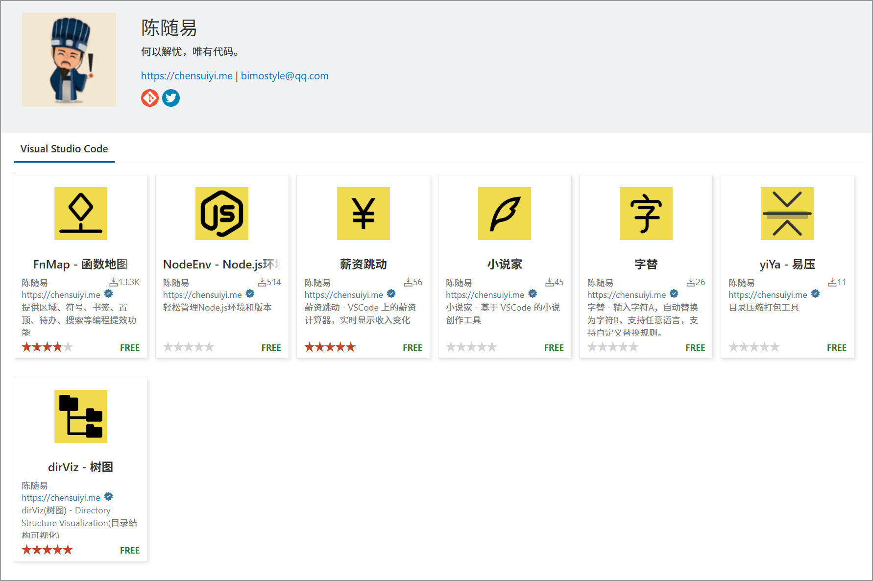Viewport: 873px width, 581px height.
Task: Click the verified badge on 薪资跳动 card
Action: click(x=391, y=294)
